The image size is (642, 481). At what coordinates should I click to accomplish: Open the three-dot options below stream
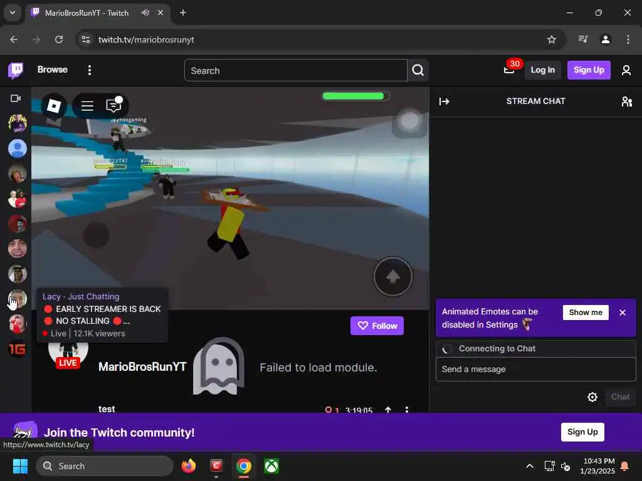(406, 410)
